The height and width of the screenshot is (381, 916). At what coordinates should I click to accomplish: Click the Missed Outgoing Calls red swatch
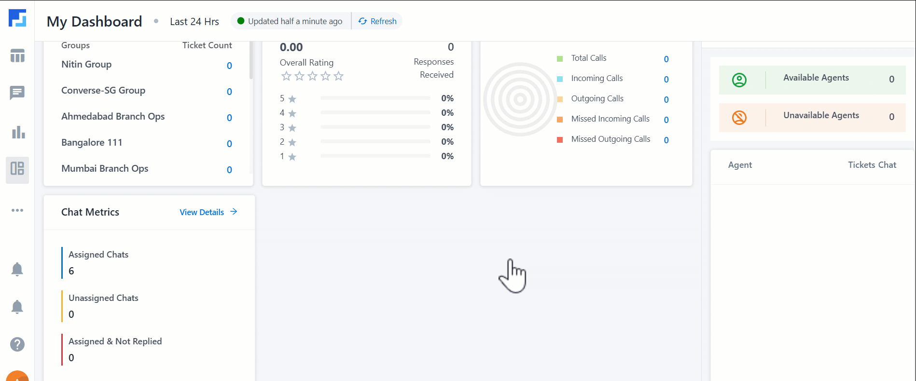(560, 140)
